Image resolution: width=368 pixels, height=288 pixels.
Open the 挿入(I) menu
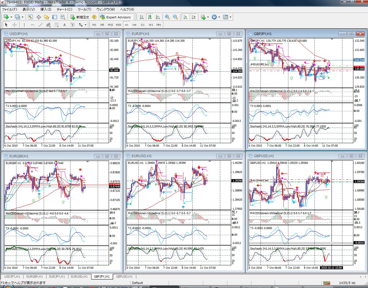coord(46,9)
